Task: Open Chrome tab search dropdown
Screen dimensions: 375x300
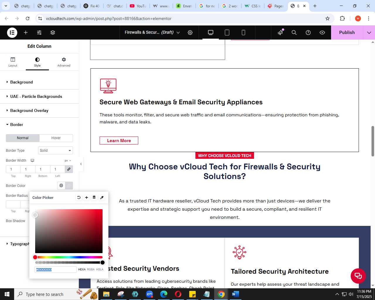Action: click(6, 6)
